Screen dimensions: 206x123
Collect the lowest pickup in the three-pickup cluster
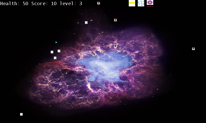[x=55, y=58]
